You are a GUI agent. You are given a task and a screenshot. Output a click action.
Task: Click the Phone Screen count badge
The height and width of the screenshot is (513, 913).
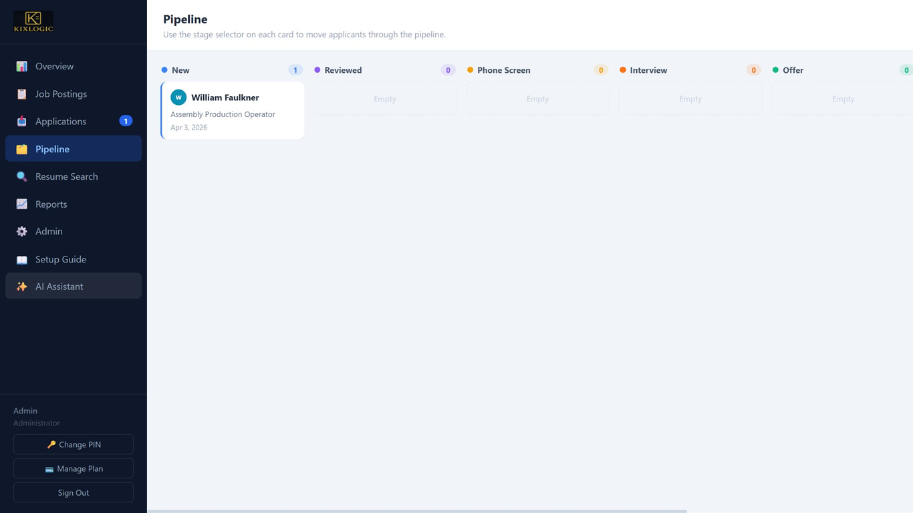(x=601, y=70)
